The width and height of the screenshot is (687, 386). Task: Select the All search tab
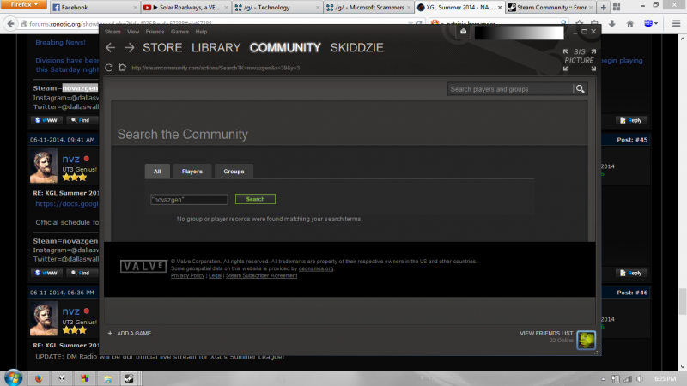click(157, 171)
